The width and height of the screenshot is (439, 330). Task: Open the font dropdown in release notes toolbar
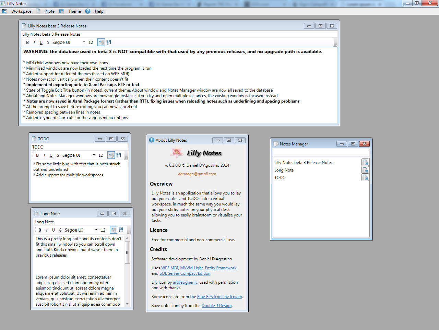tap(84, 43)
